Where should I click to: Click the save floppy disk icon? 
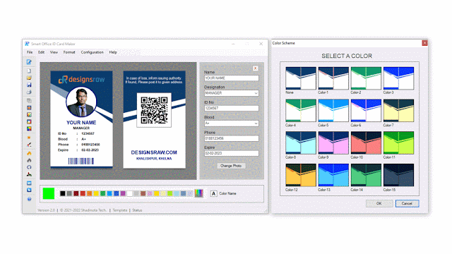click(x=29, y=85)
